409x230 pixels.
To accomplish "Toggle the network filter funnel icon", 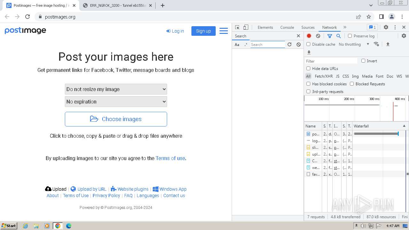I will (330, 36).
